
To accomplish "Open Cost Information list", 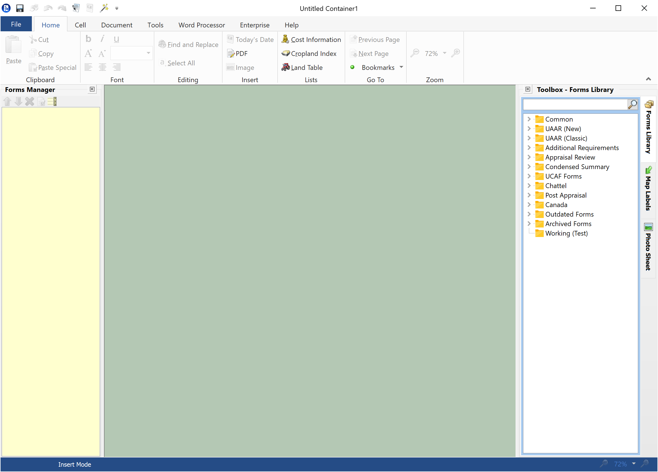I will (311, 39).
